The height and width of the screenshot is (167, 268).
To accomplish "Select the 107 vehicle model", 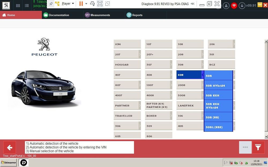I will pyautogui.click(x=159, y=44).
